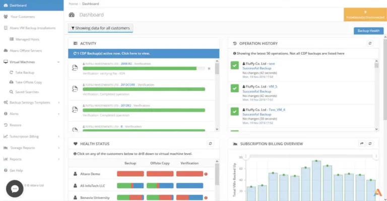
Task: Cancel the 2008 R2 verification operation
Action: (209, 69)
